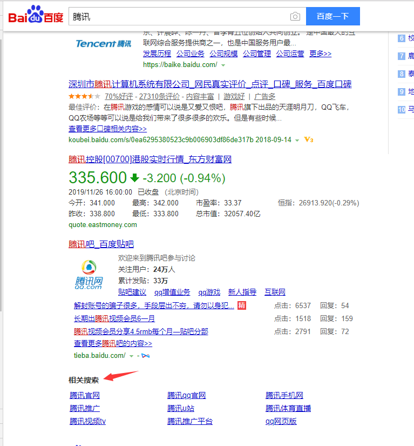Open the 新人指导 link
Screen dimensions: 414x446
point(242,292)
